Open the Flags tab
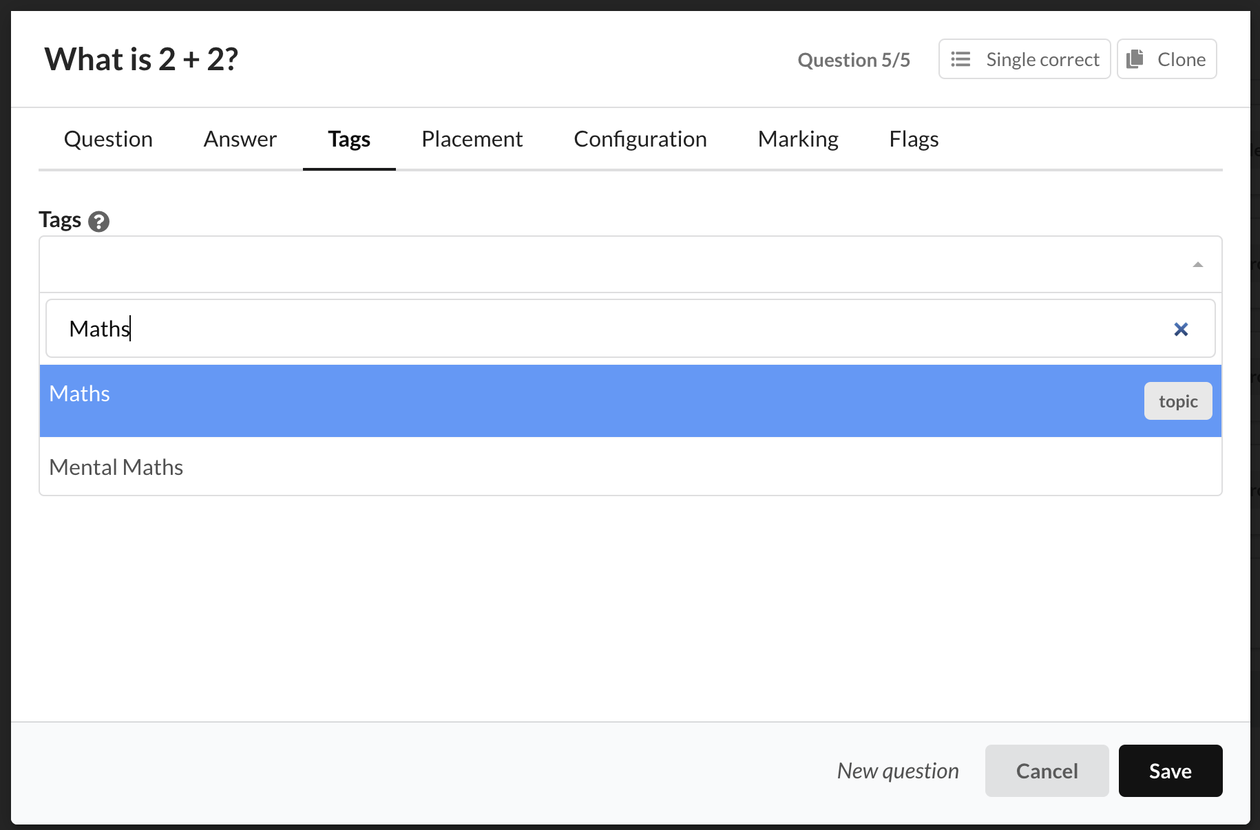1260x830 pixels. coord(914,140)
